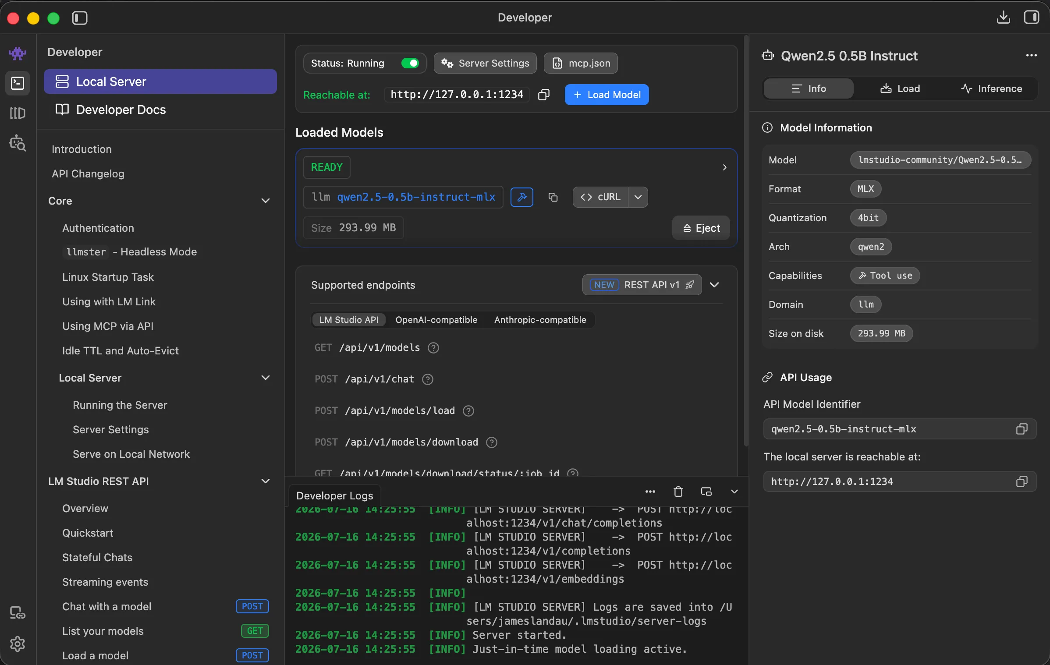Select Local Server in the sidebar

tap(160, 81)
